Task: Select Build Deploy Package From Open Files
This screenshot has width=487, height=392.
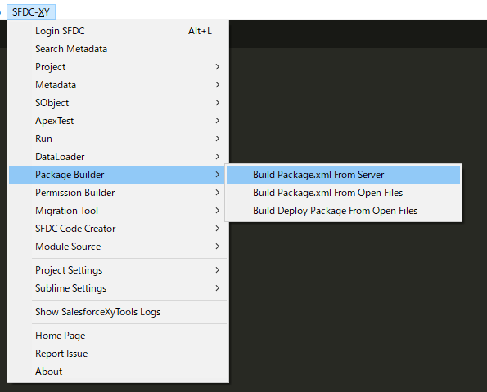Action: pos(343,211)
